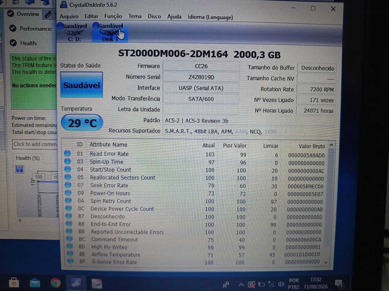Click the taskbar clock showing 17:32
The width and height of the screenshot is (389, 291).
point(316,283)
